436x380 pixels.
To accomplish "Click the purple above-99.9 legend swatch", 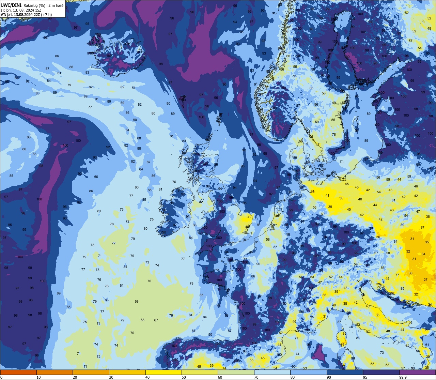I will (418, 372).
